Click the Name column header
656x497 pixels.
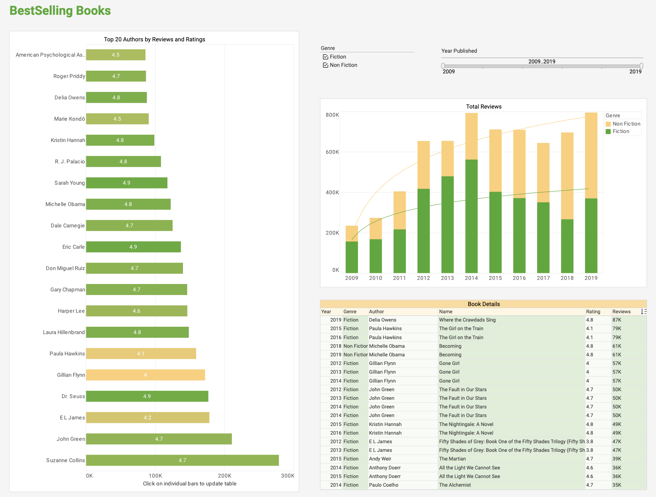[512, 312]
